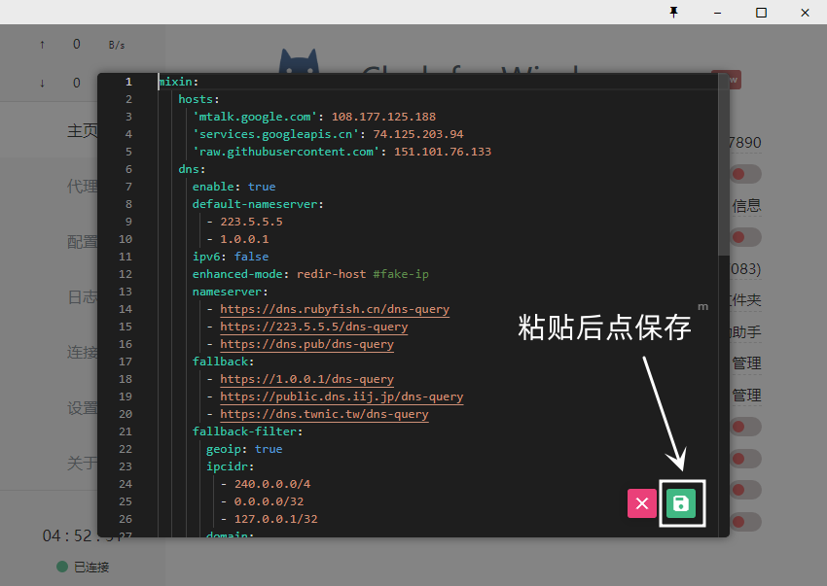The width and height of the screenshot is (827, 586).
Task: Click the '#fake-ip' comment
Action: (401, 274)
